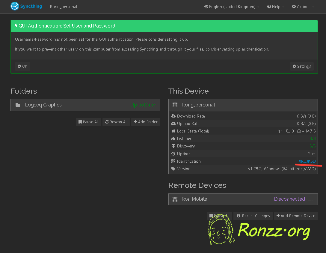326x253 pixels.
Task: Click the Discovery signpost icon
Action: click(173, 146)
